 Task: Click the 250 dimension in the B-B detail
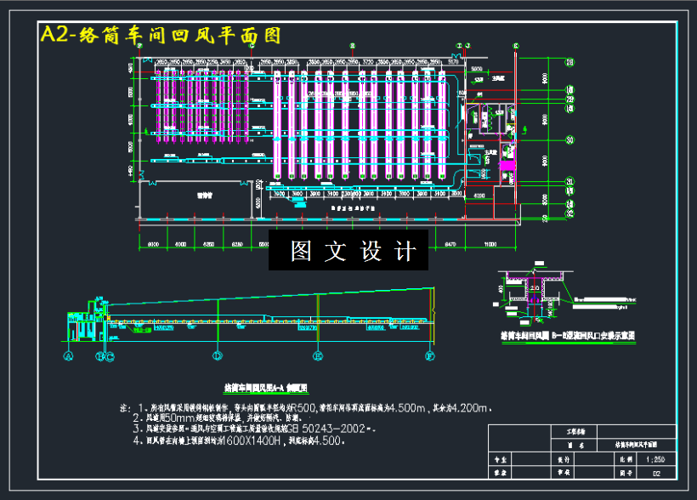tap(535, 288)
